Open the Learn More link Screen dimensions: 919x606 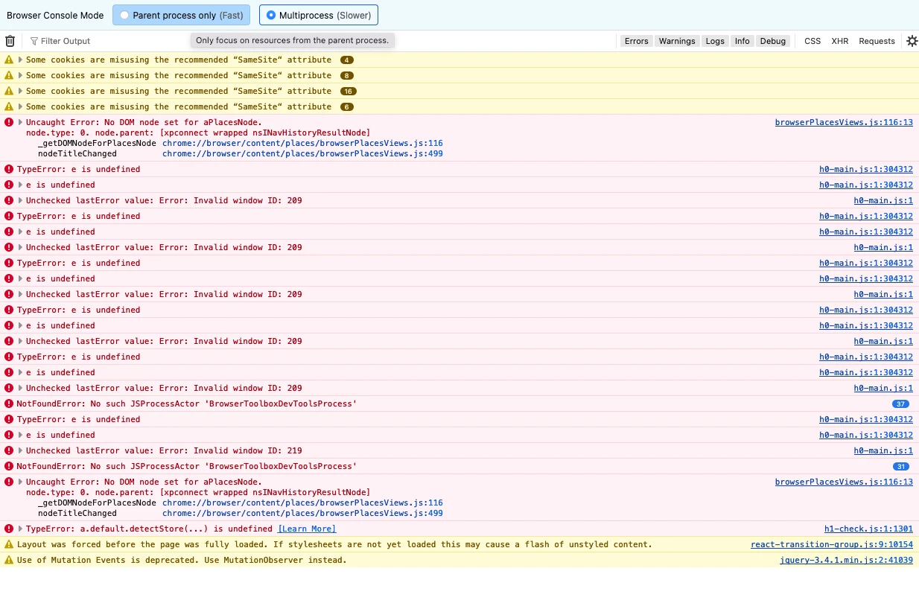(307, 529)
